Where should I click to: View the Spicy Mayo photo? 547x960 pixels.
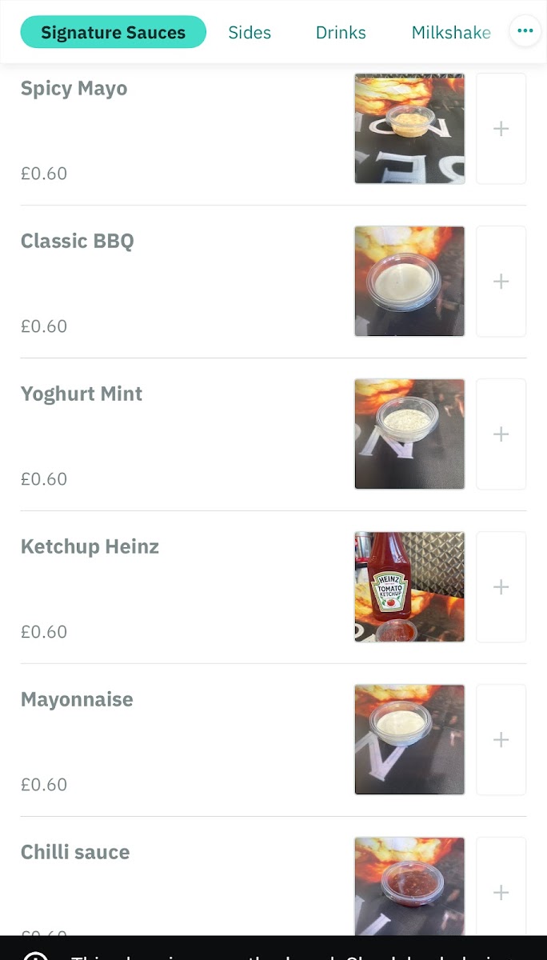[409, 129]
